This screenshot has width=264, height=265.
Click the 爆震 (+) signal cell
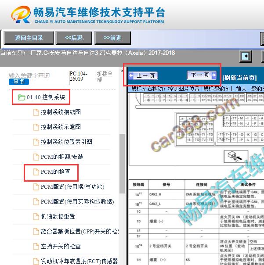pos(166,260)
